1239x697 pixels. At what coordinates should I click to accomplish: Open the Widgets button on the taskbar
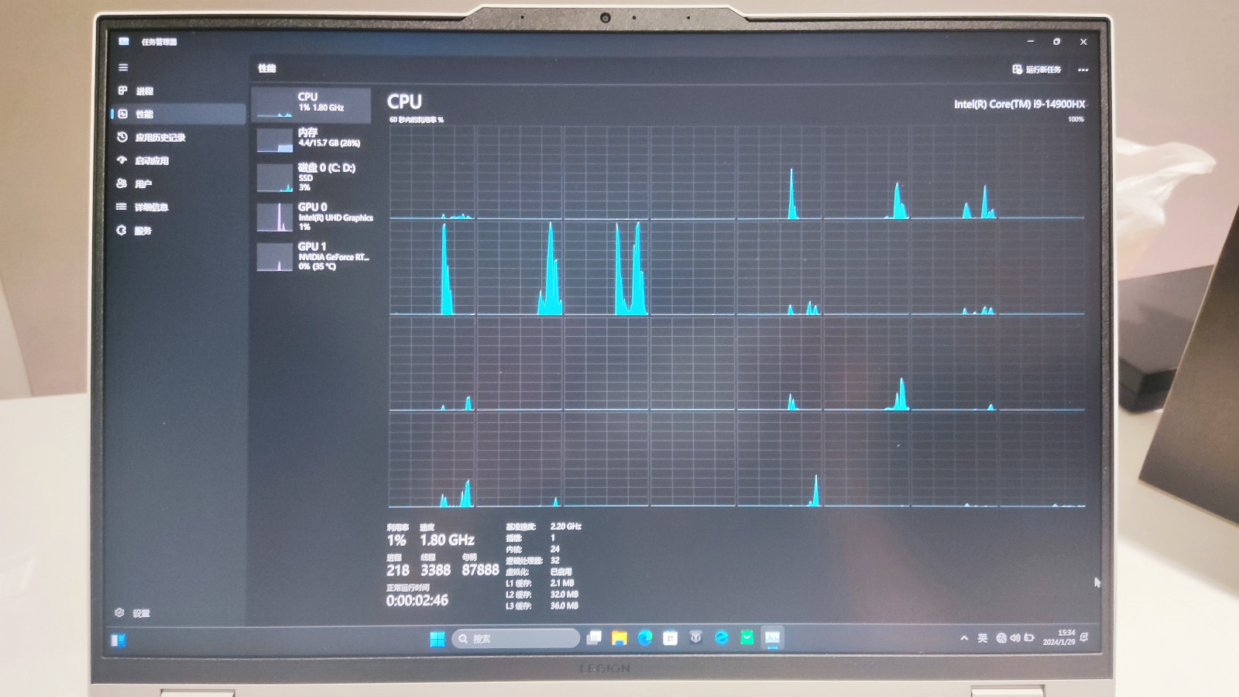pos(118,640)
